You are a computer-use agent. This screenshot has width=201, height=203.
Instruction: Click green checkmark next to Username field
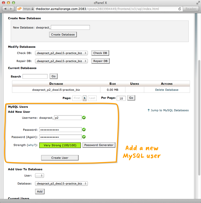pos(84,117)
